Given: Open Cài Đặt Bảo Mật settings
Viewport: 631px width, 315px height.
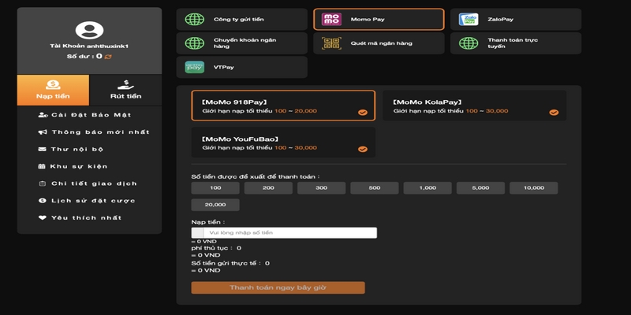Looking at the screenshot, I should coord(88,115).
